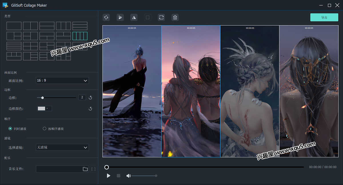Choose layout with three left cells, large right

coord(47,56)
